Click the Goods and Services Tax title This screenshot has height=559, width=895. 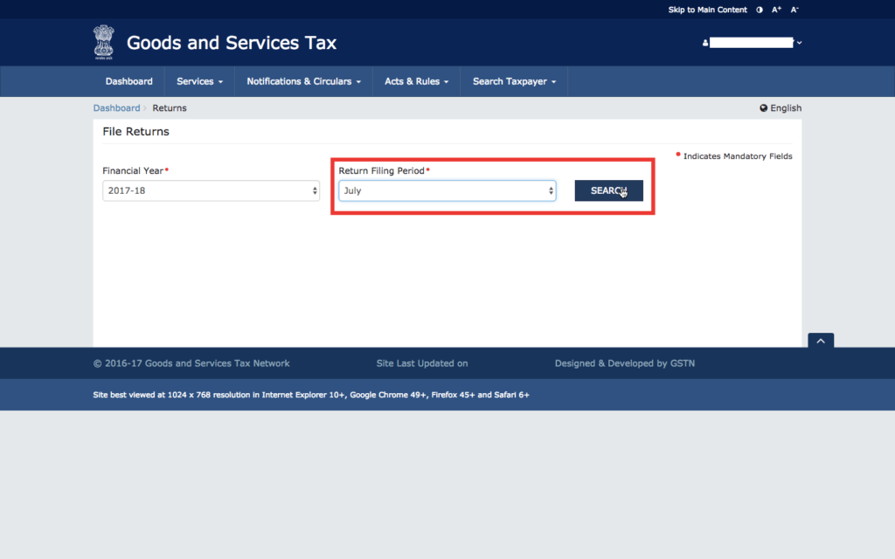click(x=231, y=43)
